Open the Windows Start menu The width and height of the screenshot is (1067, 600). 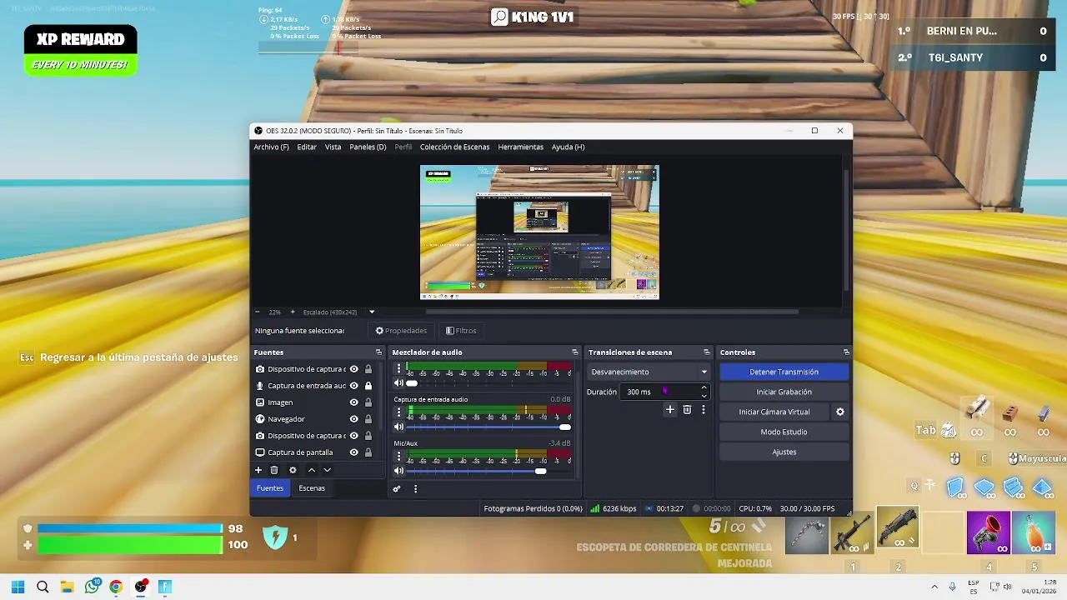click(x=18, y=587)
